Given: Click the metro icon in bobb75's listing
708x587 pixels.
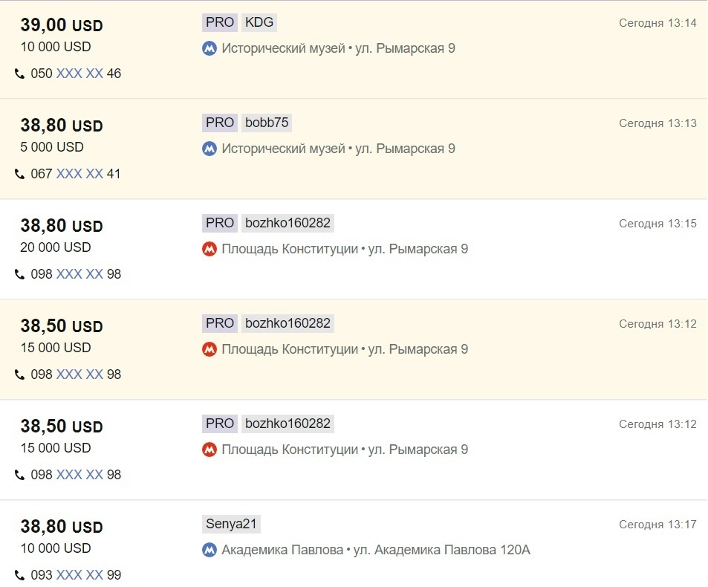Looking at the screenshot, I should tap(210, 149).
